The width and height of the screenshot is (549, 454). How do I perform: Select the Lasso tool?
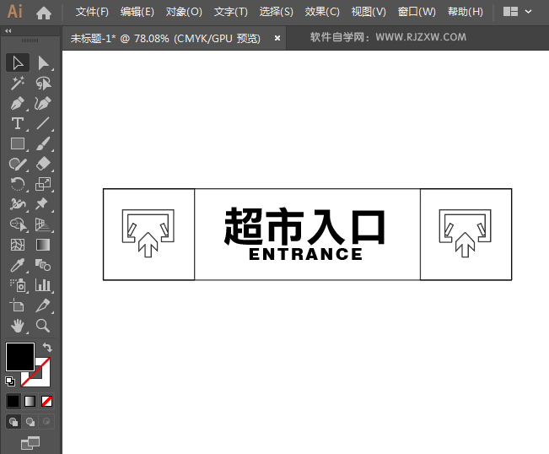[43, 84]
